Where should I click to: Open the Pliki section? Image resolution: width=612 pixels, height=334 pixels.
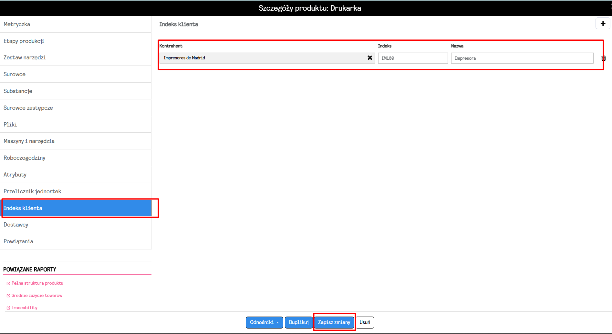(x=10, y=125)
